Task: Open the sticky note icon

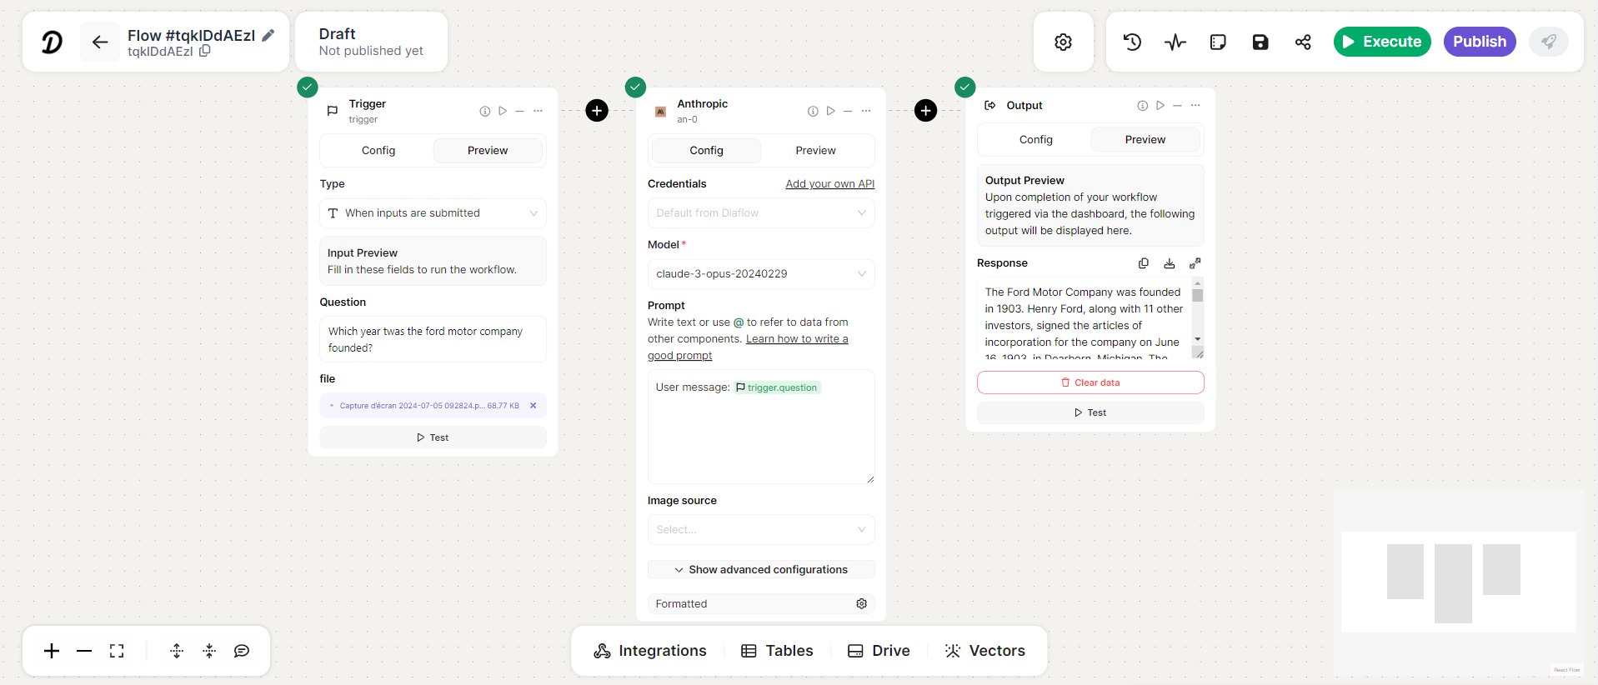Action: tap(1218, 42)
